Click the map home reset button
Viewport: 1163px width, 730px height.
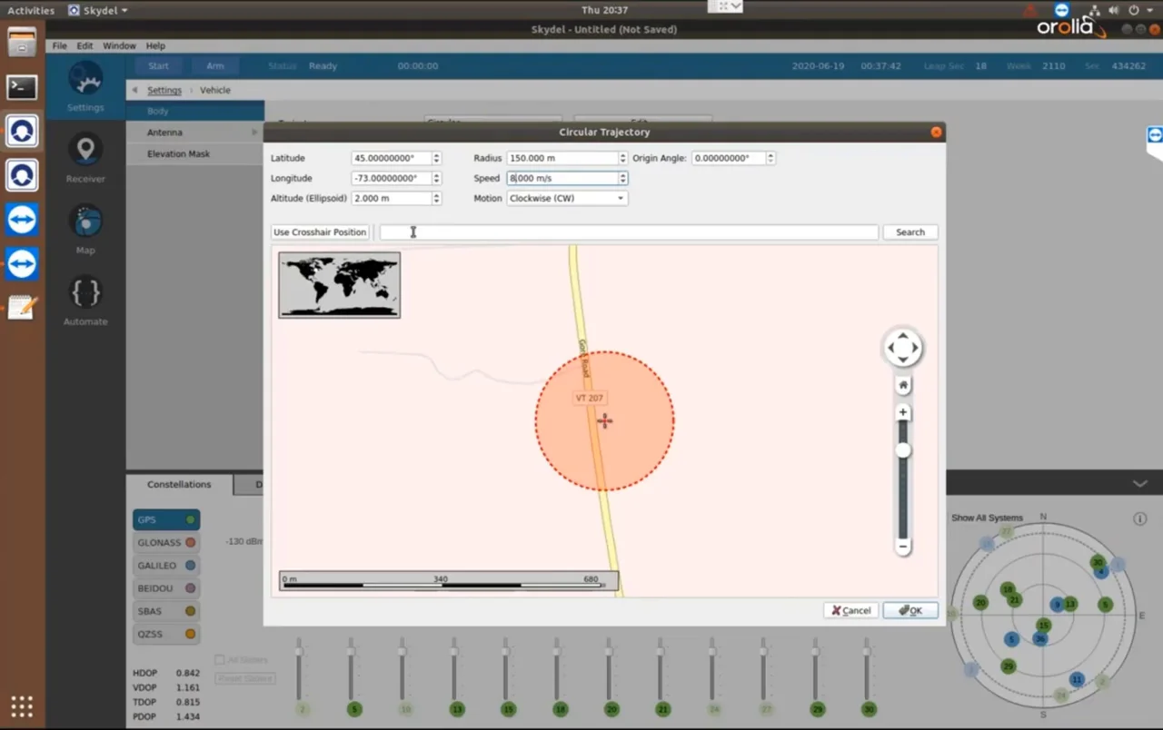coord(903,386)
